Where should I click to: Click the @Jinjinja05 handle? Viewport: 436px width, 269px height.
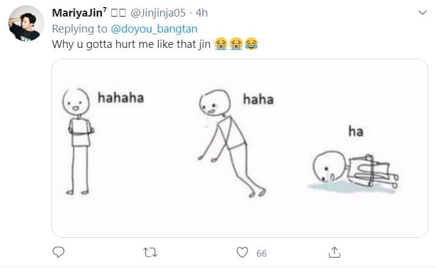pyautogui.click(x=158, y=13)
